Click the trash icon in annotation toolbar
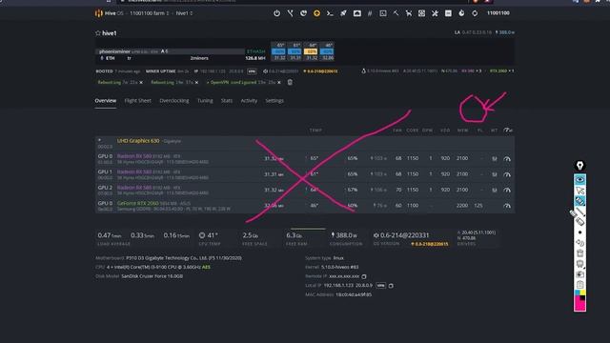 579,253
